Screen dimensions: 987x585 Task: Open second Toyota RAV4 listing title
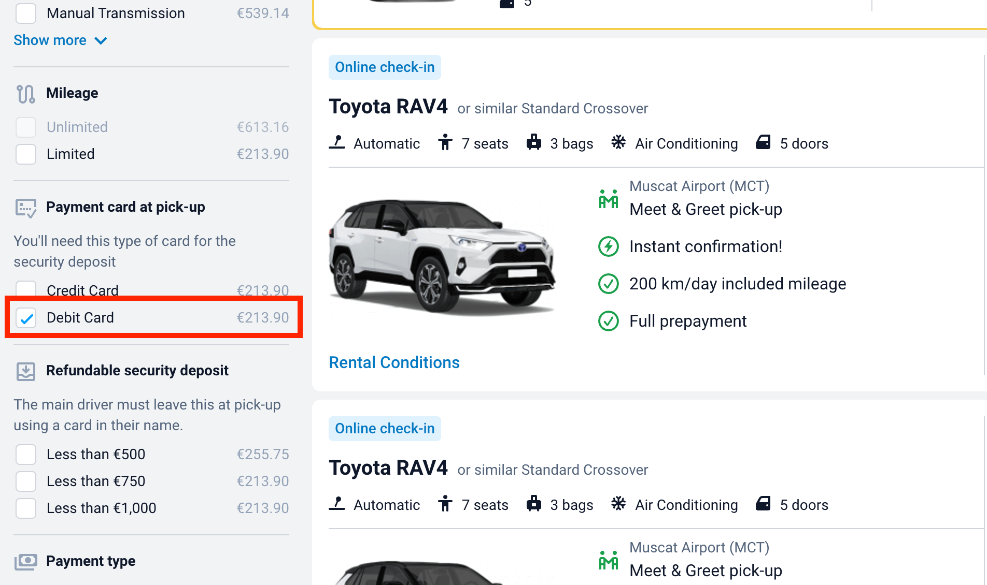click(388, 468)
